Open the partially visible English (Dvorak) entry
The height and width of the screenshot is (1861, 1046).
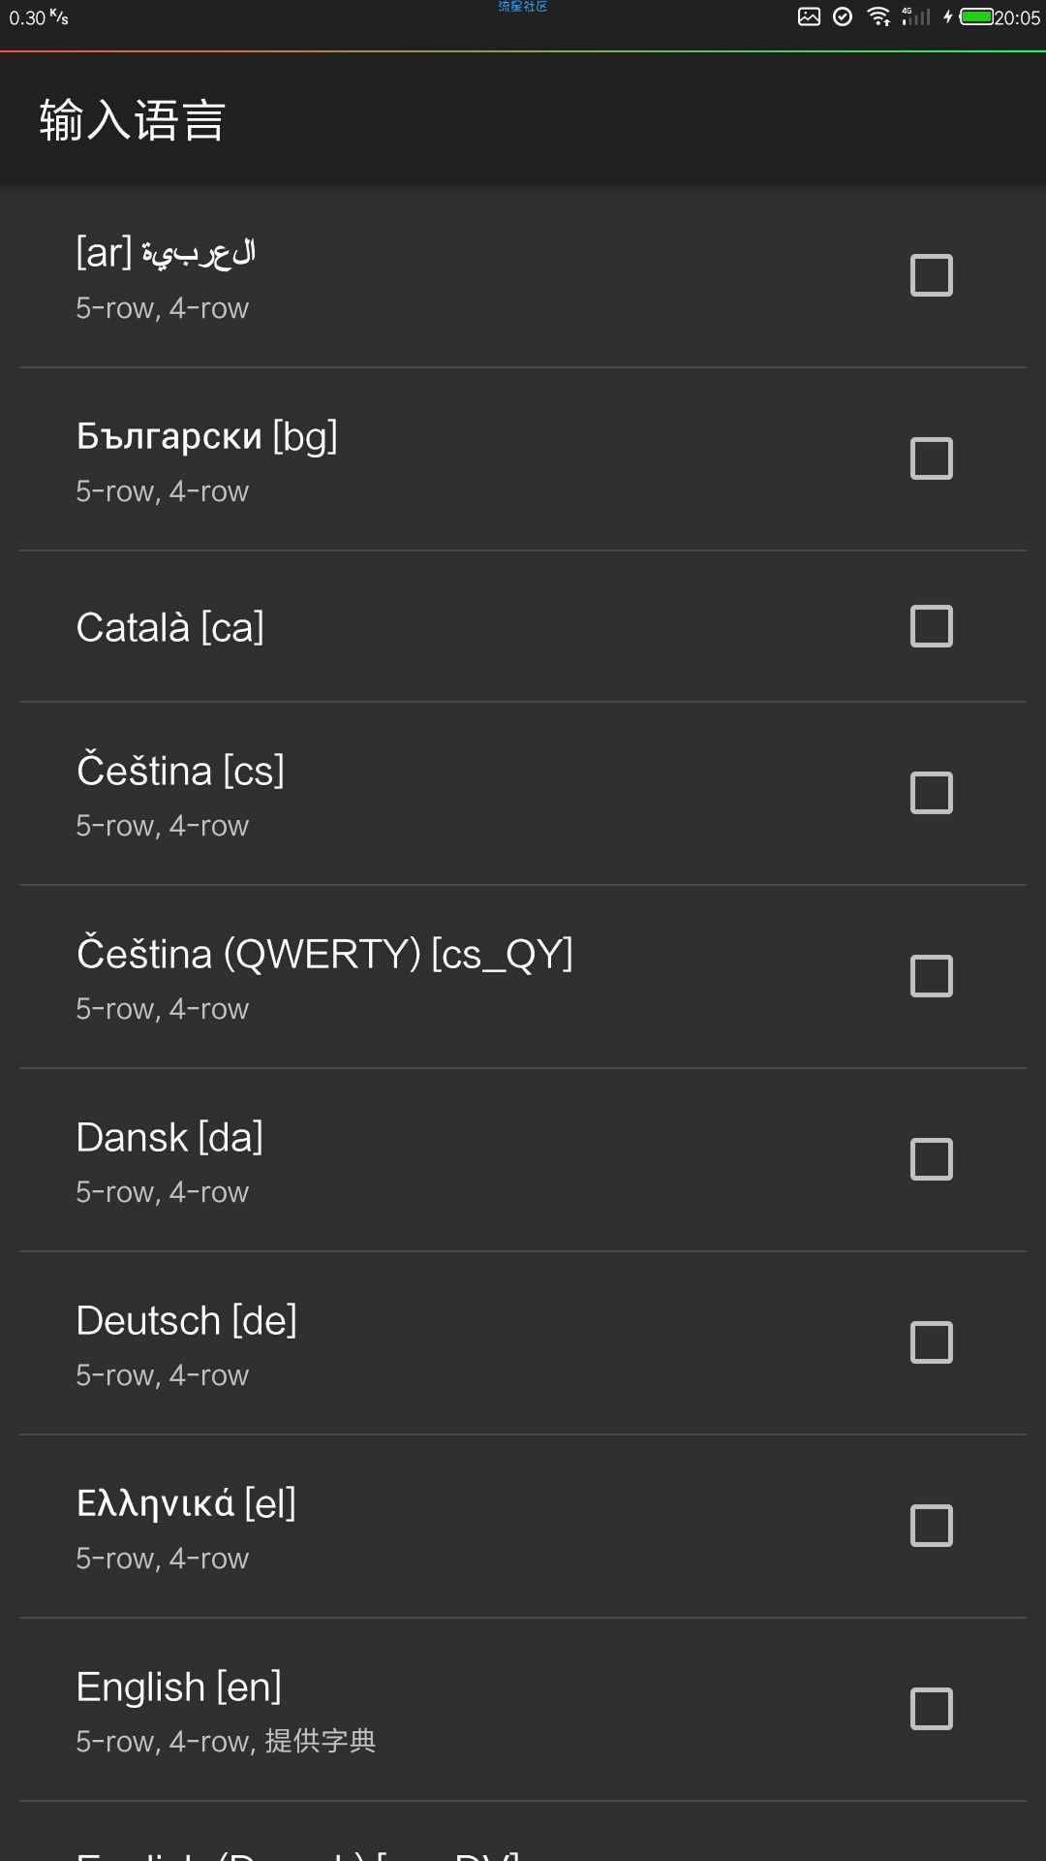pyautogui.click(x=523, y=1832)
